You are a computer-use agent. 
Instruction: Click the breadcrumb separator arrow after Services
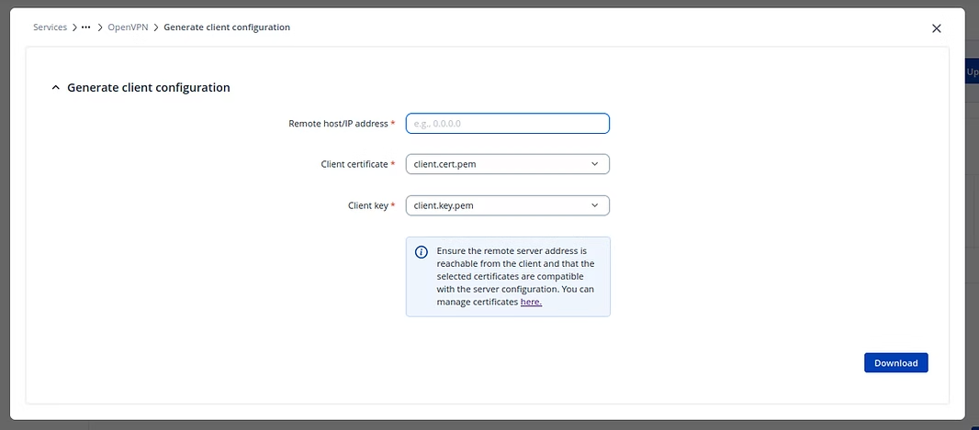pyautogui.click(x=74, y=28)
